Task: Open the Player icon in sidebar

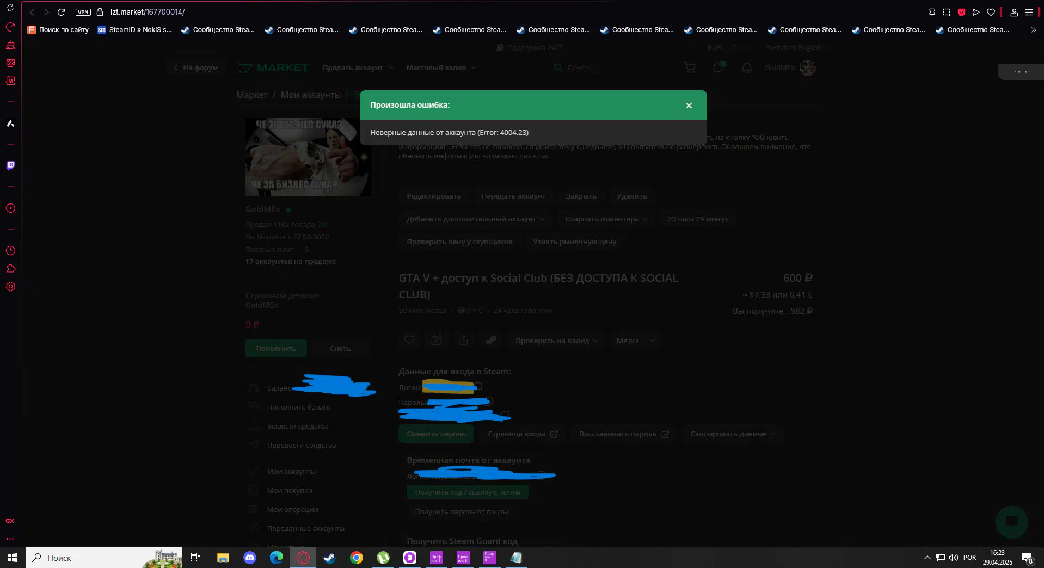Action: point(10,208)
